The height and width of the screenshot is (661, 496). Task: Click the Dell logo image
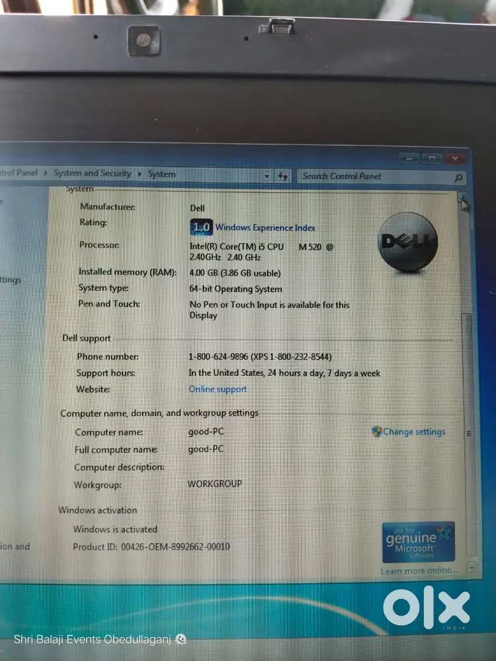tap(407, 241)
